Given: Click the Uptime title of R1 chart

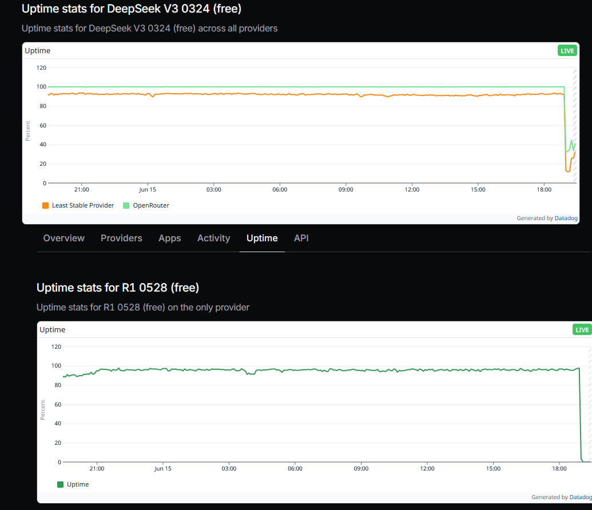Looking at the screenshot, I should pyautogui.click(x=53, y=329).
